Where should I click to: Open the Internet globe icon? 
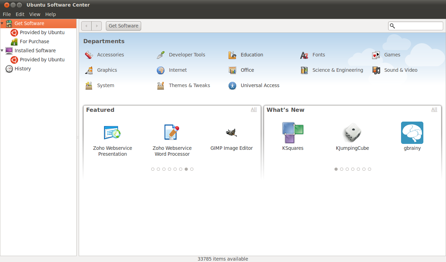pos(161,70)
